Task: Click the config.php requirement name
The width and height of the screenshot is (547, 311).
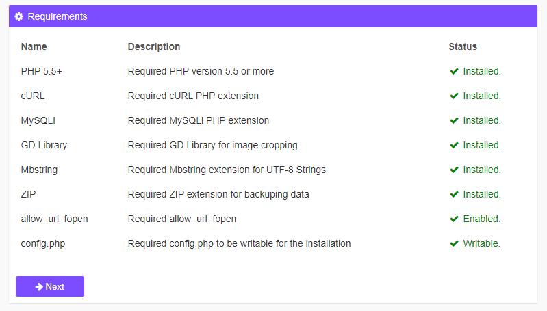Action: point(44,243)
